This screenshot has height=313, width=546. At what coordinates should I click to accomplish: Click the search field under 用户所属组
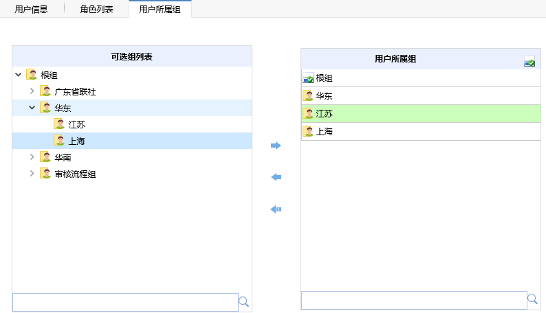pos(414,300)
